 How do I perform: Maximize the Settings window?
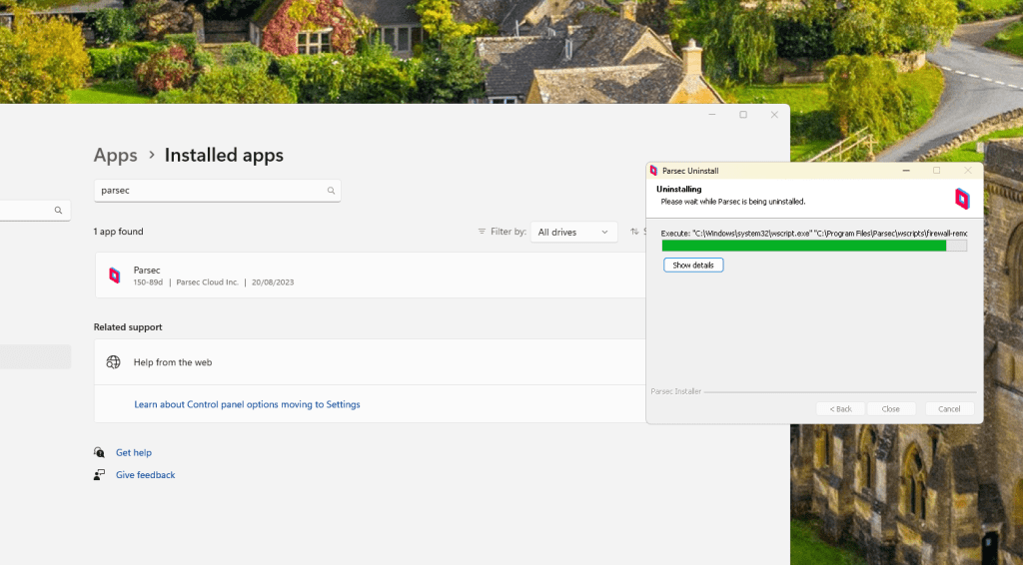pos(743,115)
